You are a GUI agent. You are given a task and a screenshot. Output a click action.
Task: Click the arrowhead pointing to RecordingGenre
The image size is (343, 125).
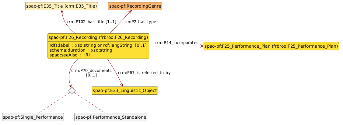pos(130,12)
